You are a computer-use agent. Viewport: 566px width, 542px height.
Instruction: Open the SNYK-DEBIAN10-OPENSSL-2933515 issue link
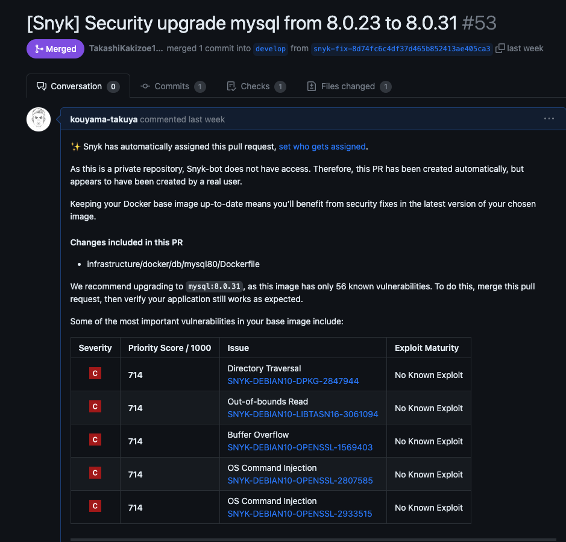[x=300, y=514]
